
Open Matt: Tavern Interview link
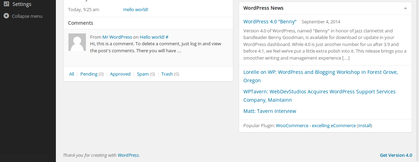(x=270, y=111)
